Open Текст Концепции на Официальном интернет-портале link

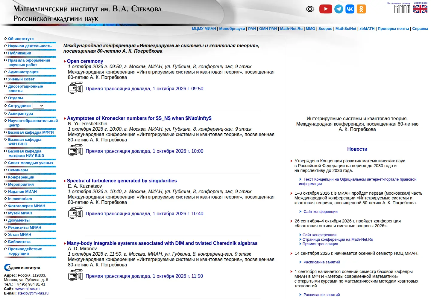click(x=358, y=181)
